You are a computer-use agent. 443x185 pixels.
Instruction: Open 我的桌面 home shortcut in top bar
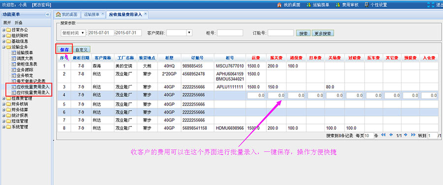click(288, 5)
